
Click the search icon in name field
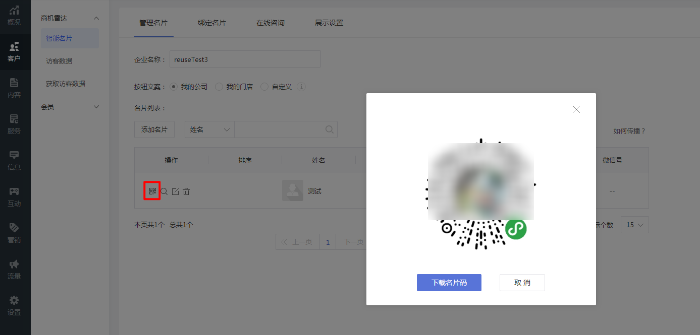pyautogui.click(x=330, y=129)
